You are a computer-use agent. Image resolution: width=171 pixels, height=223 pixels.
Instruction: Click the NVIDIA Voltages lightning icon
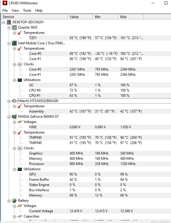[20, 122]
